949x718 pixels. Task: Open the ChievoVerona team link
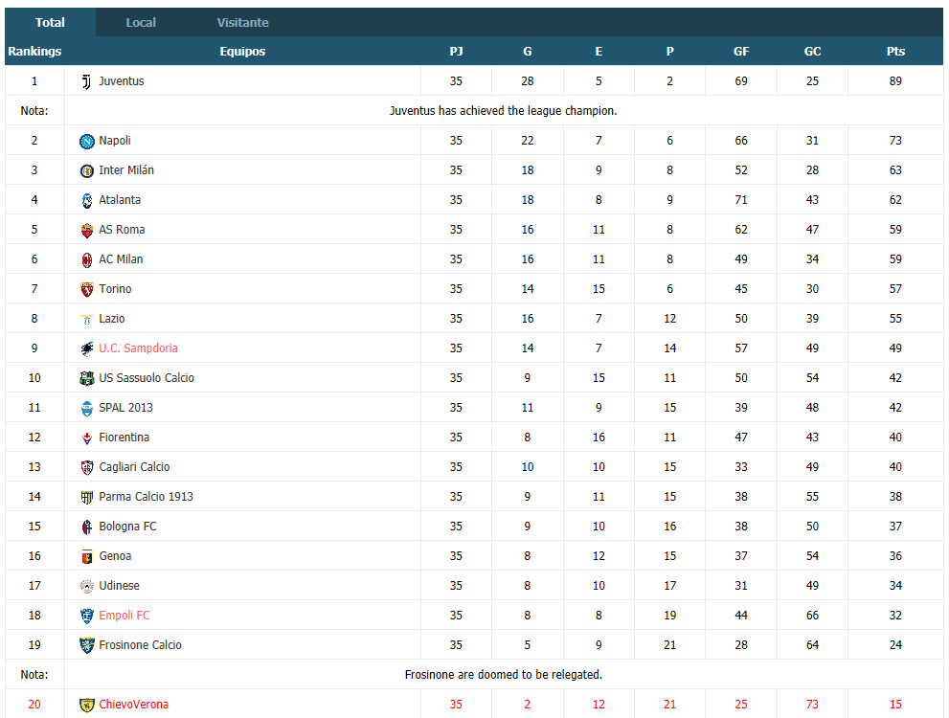(x=134, y=704)
